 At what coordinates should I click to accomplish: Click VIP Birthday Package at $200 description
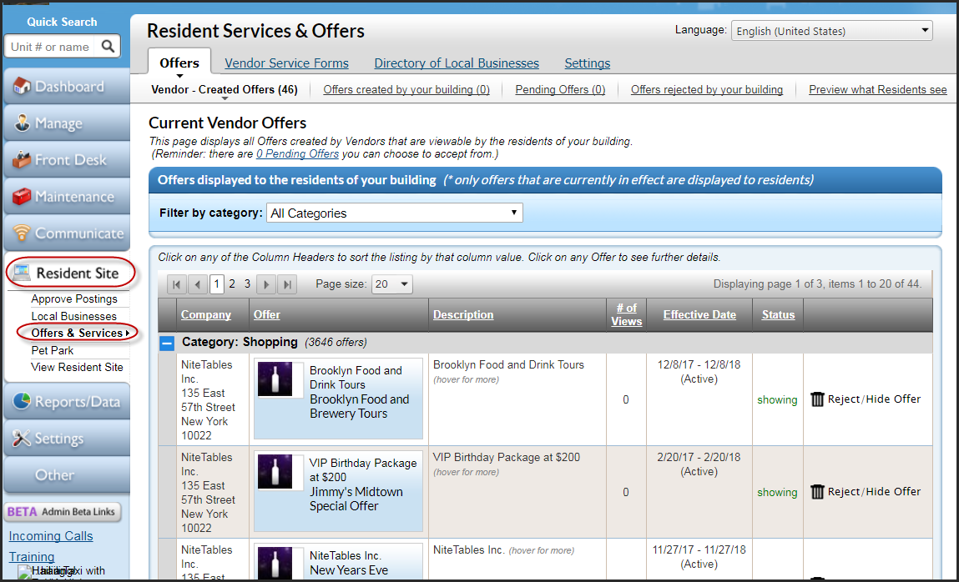507,458
